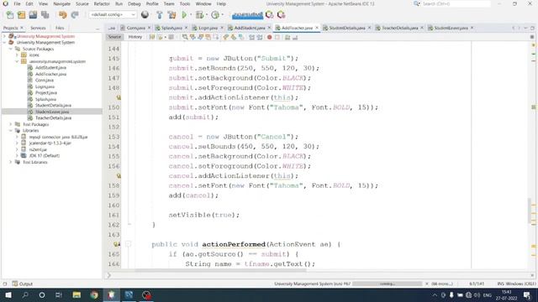
Task: Click the '(66 more...)' link in status bar
Action: (442, 284)
